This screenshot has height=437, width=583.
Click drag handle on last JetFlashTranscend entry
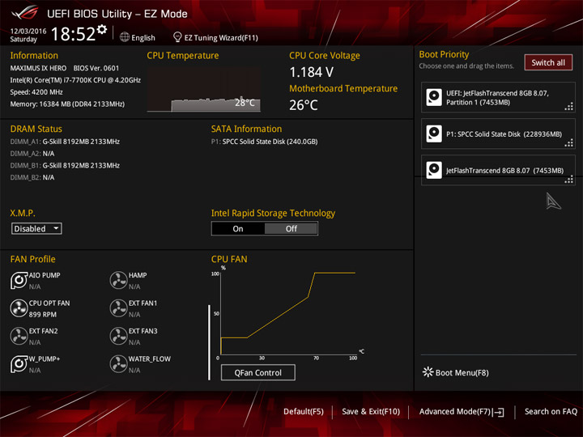click(569, 180)
